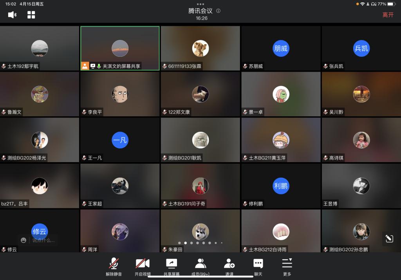
Task: Select the 苏朋威 participant tile
Action: 280,48
